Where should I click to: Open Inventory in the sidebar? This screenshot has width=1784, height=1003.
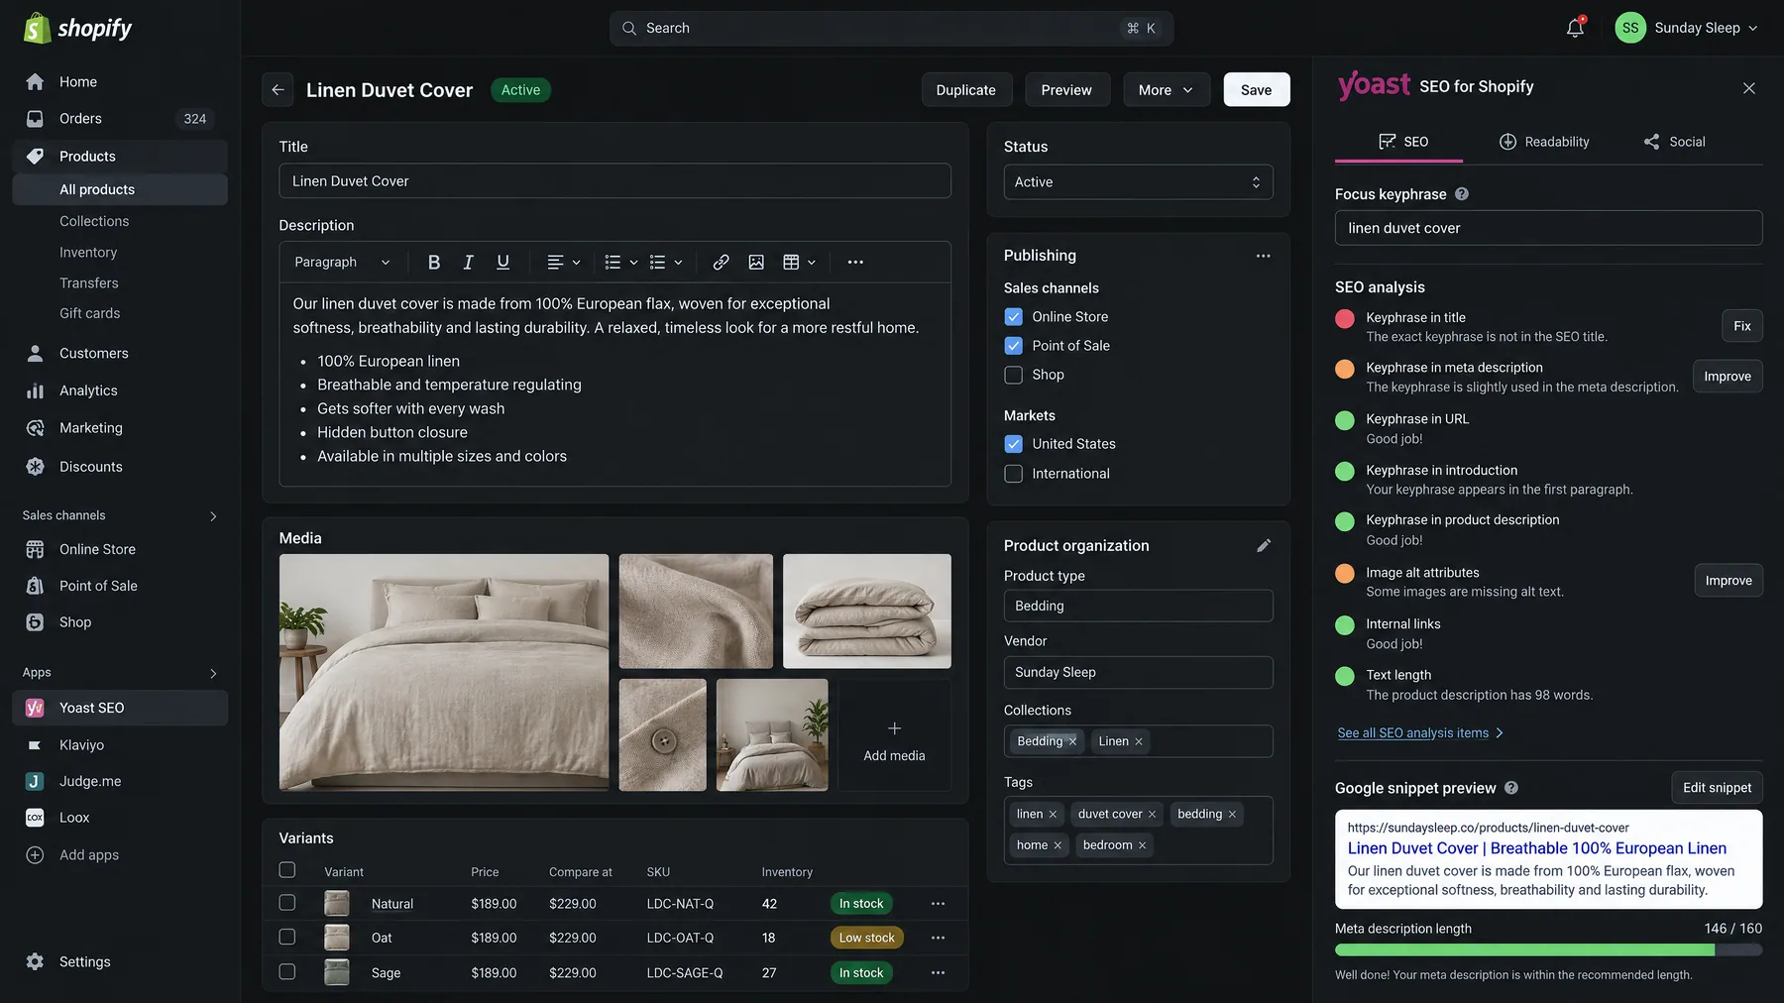click(88, 253)
